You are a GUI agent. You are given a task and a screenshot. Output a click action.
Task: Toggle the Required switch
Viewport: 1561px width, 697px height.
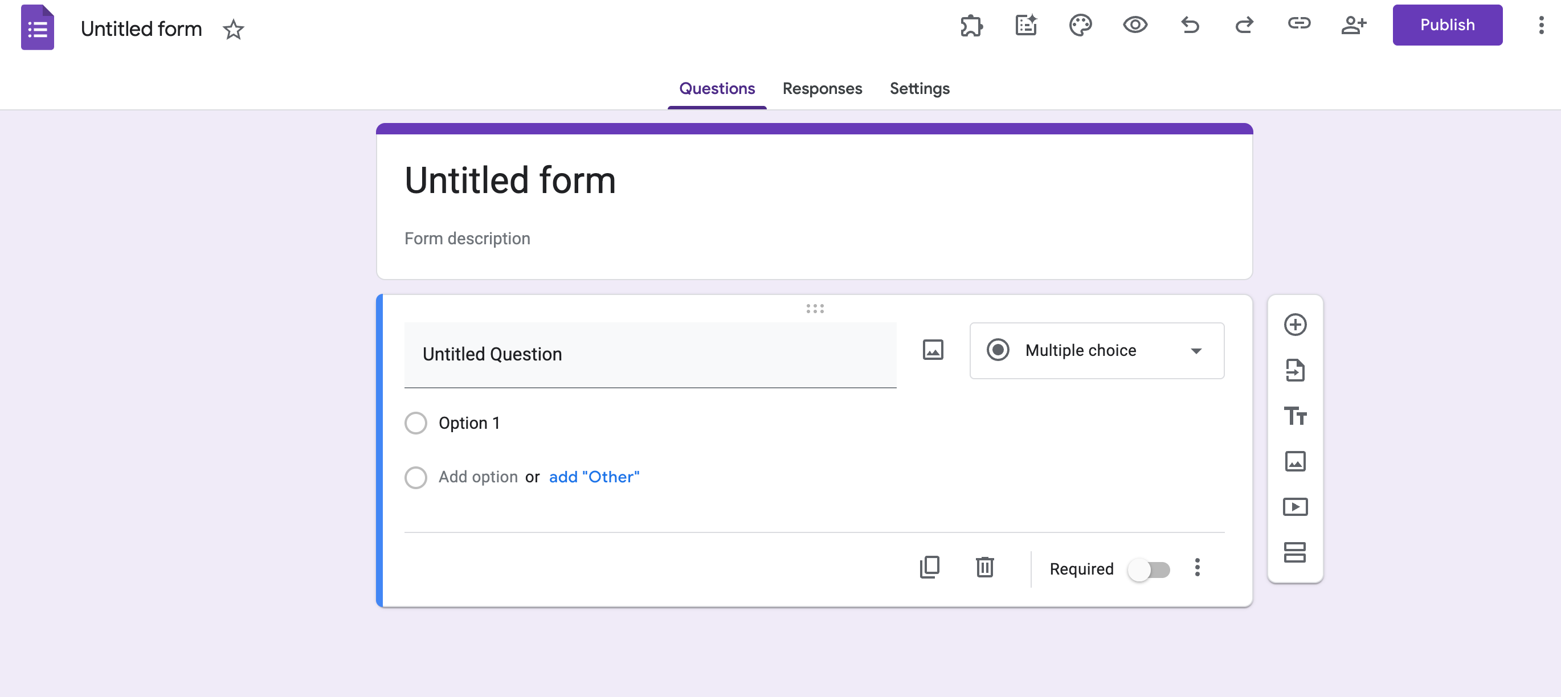(1149, 570)
